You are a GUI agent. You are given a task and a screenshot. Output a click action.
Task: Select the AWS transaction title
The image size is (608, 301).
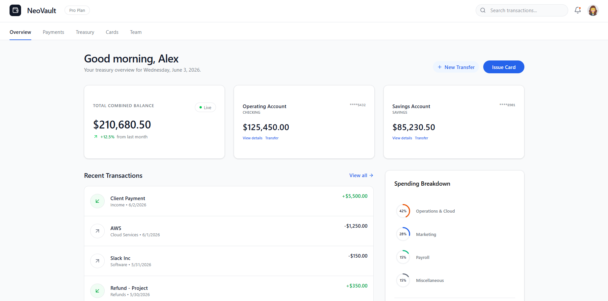[116, 228]
